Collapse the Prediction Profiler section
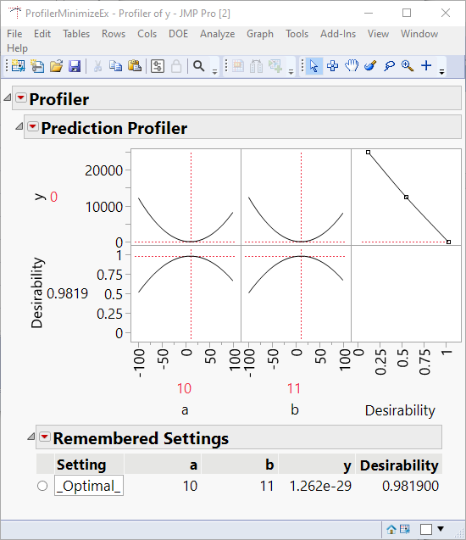This screenshot has height=540, width=466. 19,127
